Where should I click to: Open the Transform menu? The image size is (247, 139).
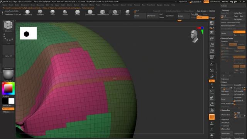coord(151,5)
